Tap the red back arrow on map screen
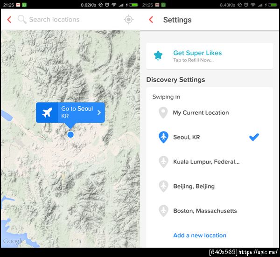 [9, 20]
